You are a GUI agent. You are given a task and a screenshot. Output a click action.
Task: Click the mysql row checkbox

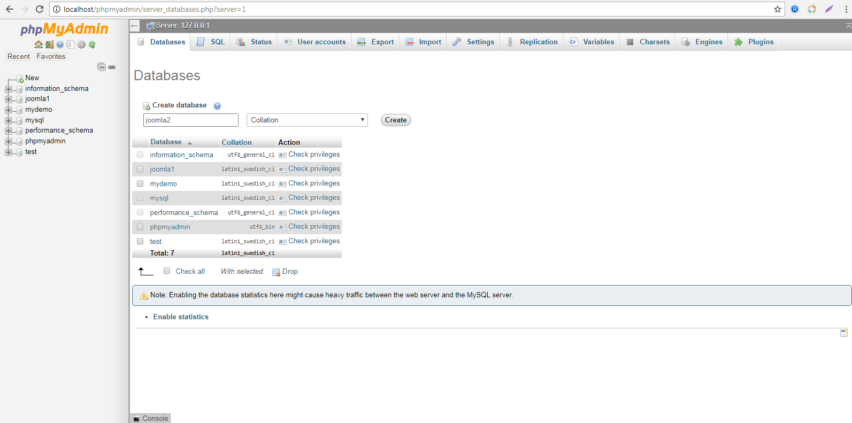pyautogui.click(x=140, y=198)
